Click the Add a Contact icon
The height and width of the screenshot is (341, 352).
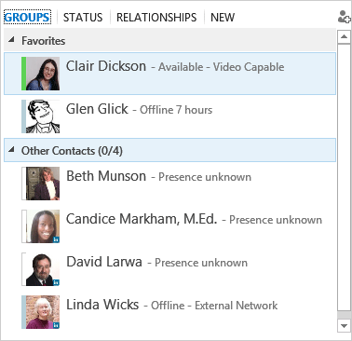pyautogui.click(x=344, y=17)
